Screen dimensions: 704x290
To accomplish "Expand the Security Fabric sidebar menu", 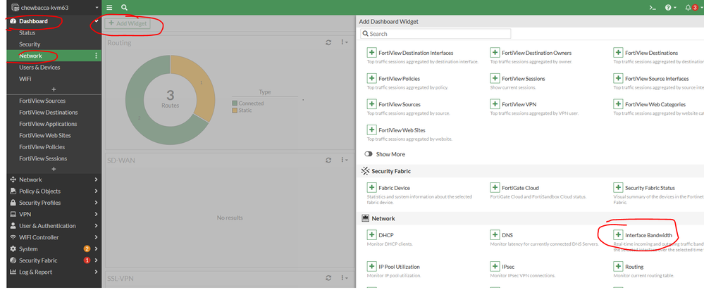I will click(54, 260).
